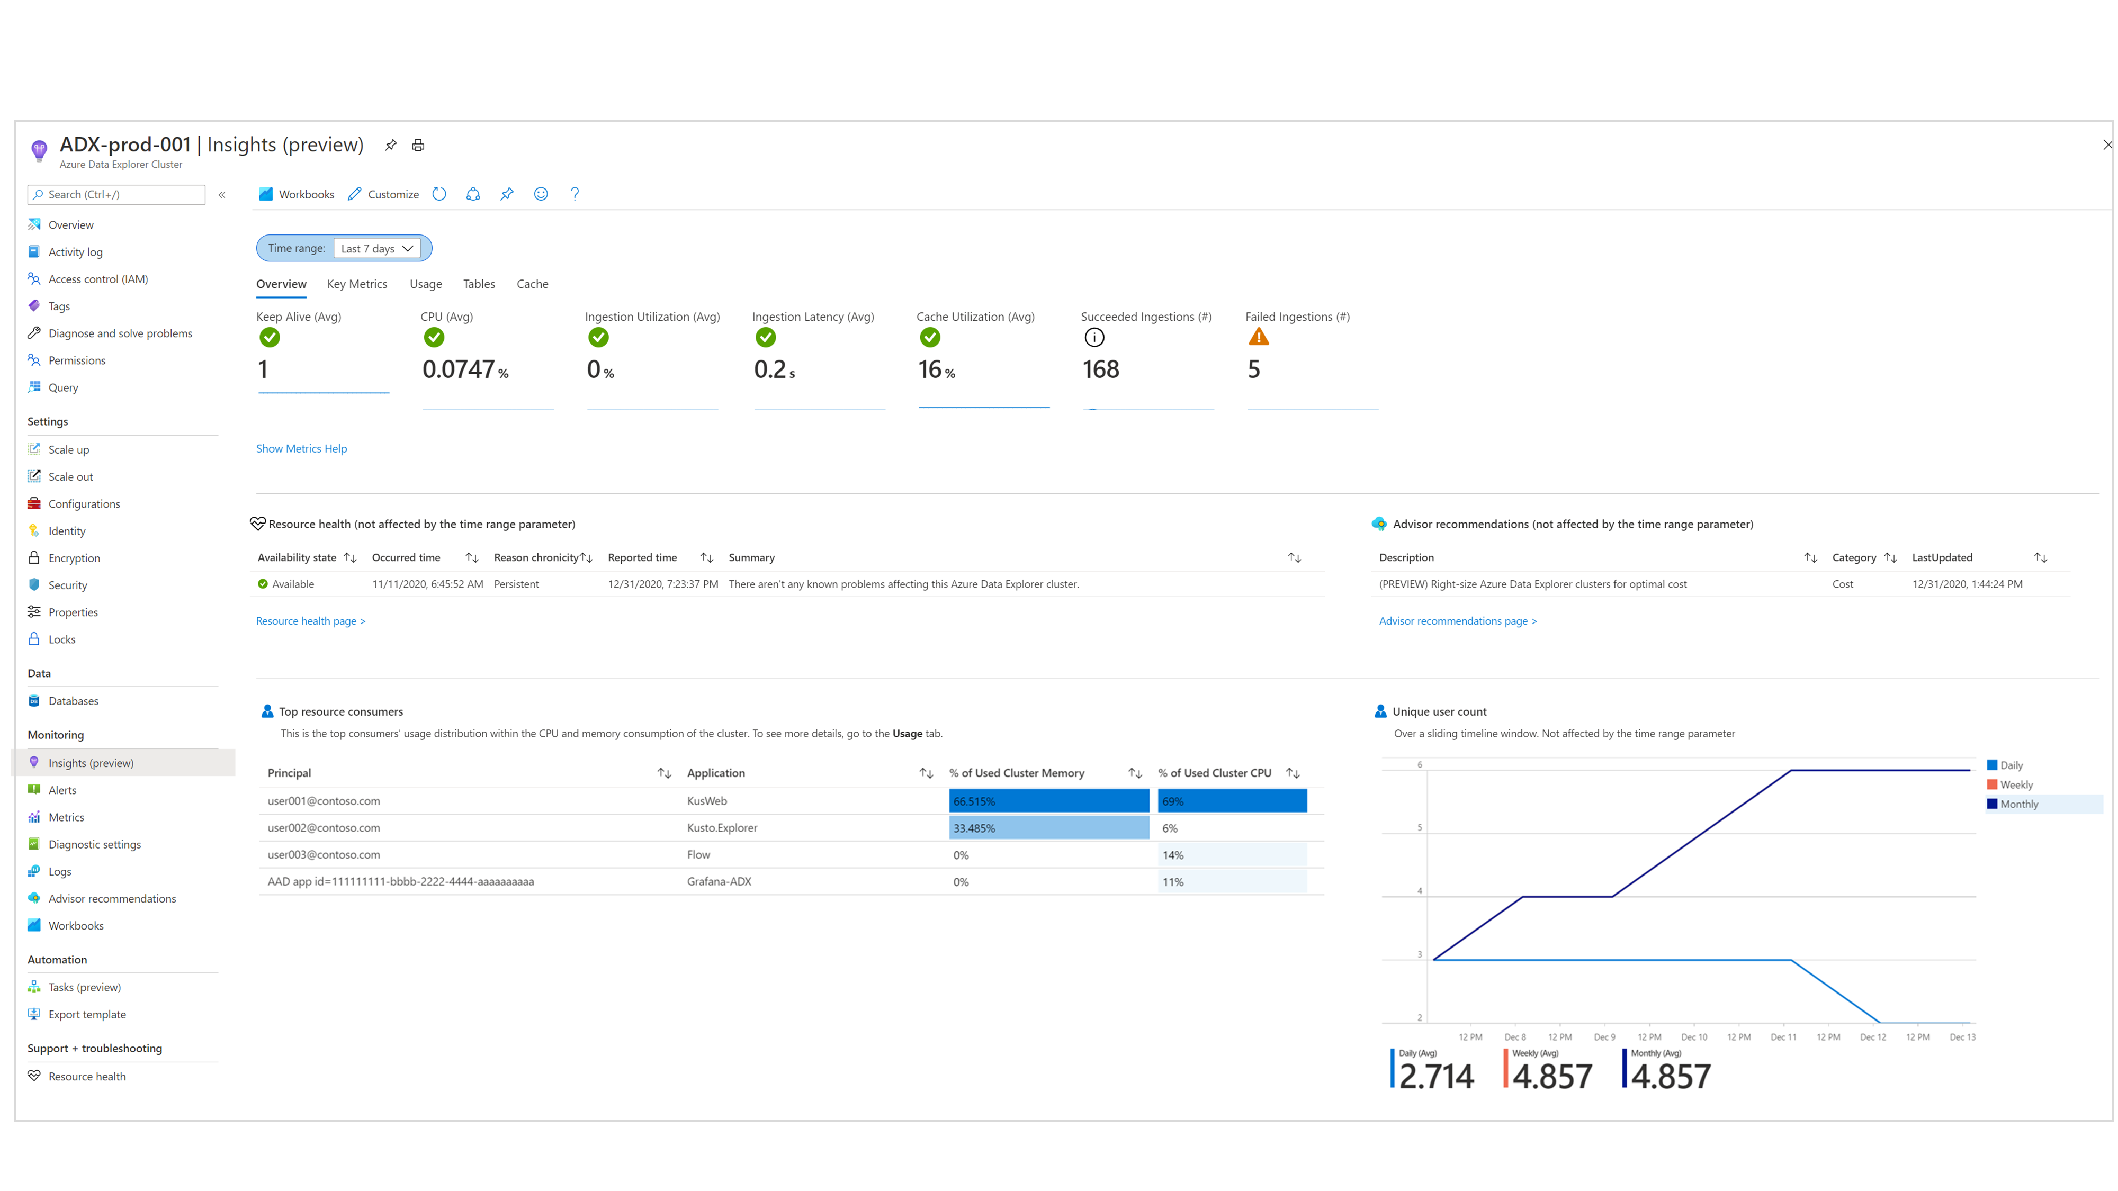Screen dimensions: 2118x1191
Task: Open the Resource health page link
Action: click(x=310, y=620)
